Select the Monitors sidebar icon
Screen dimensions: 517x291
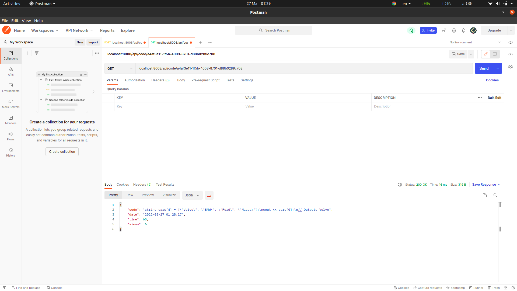(11, 120)
